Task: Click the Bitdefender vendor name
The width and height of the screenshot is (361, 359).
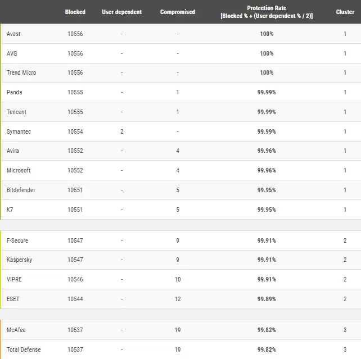Action: click(x=21, y=190)
